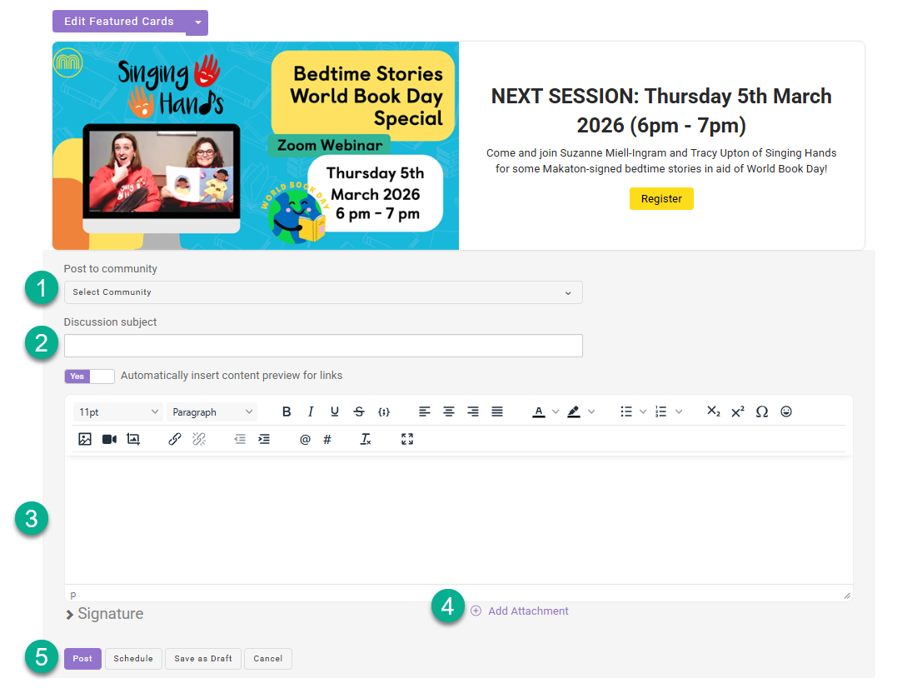Open the Select Community dropdown

coord(323,292)
